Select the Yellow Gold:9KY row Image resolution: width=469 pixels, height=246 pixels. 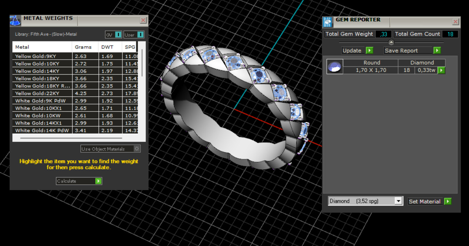pyautogui.click(x=76, y=56)
